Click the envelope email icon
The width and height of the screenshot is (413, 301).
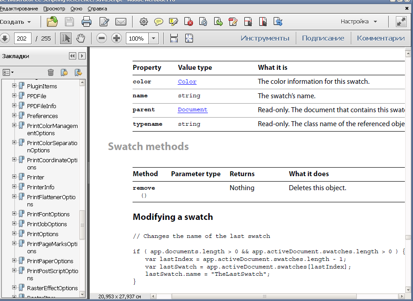coord(120,22)
